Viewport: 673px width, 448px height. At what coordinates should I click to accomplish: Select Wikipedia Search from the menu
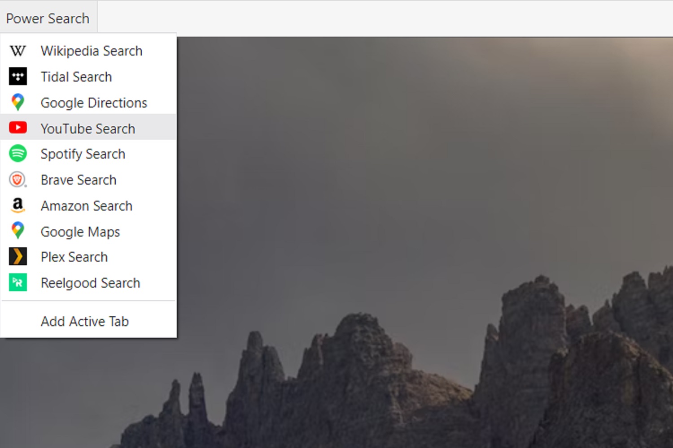click(91, 51)
